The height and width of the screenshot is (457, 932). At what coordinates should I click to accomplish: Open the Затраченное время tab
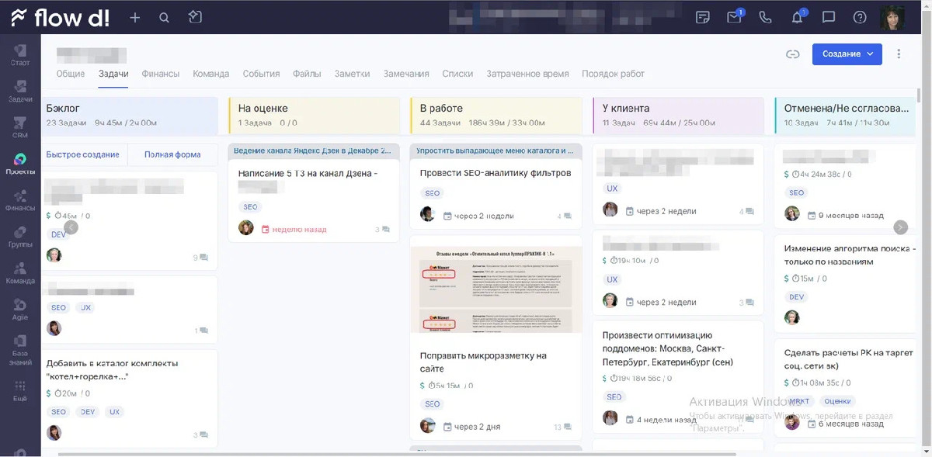click(527, 74)
